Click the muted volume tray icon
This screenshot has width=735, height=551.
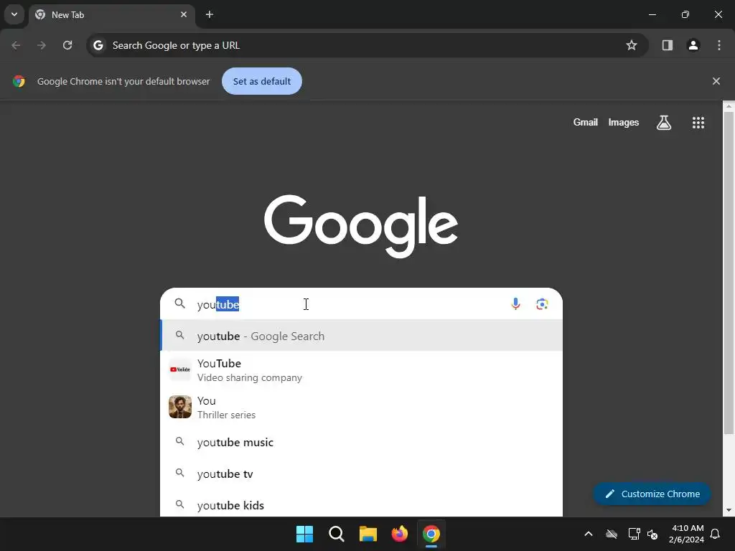[652, 534]
